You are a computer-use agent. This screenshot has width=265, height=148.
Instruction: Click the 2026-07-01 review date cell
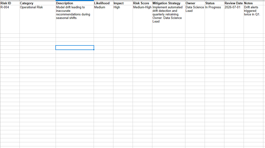(234, 19)
